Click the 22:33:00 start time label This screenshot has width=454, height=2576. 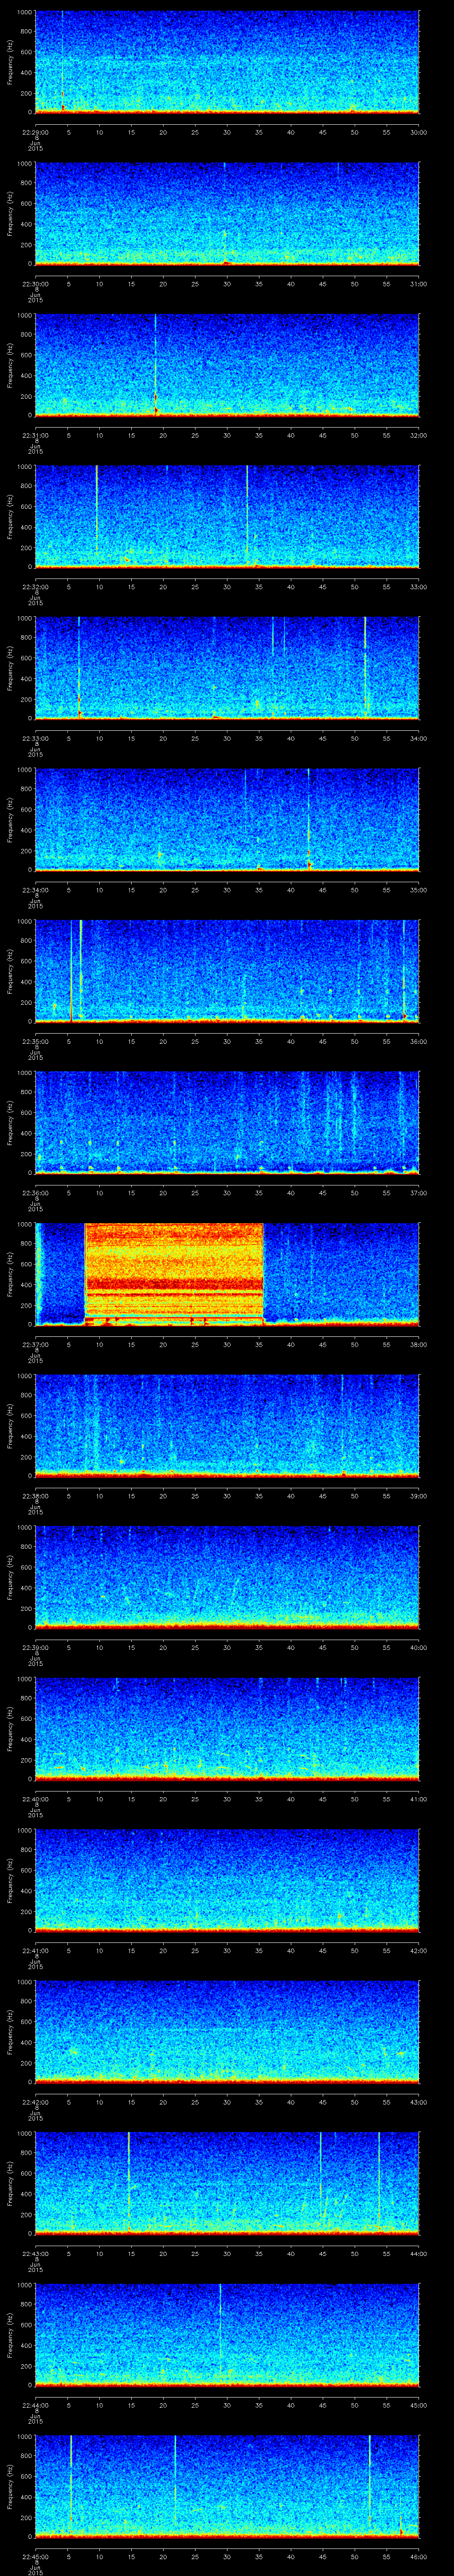[35, 738]
